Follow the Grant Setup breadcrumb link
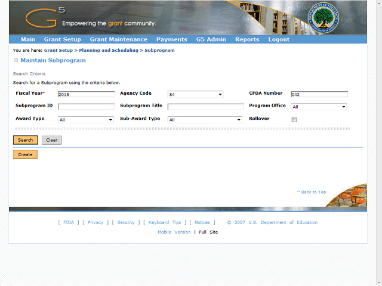 [x=58, y=50]
